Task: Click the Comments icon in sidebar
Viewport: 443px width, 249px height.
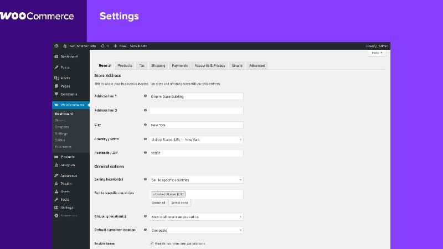Action: [x=56, y=94]
